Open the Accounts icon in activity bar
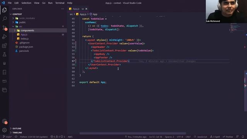Image resolution: width=247 pixels, height=139 pixels. [4, 121]
